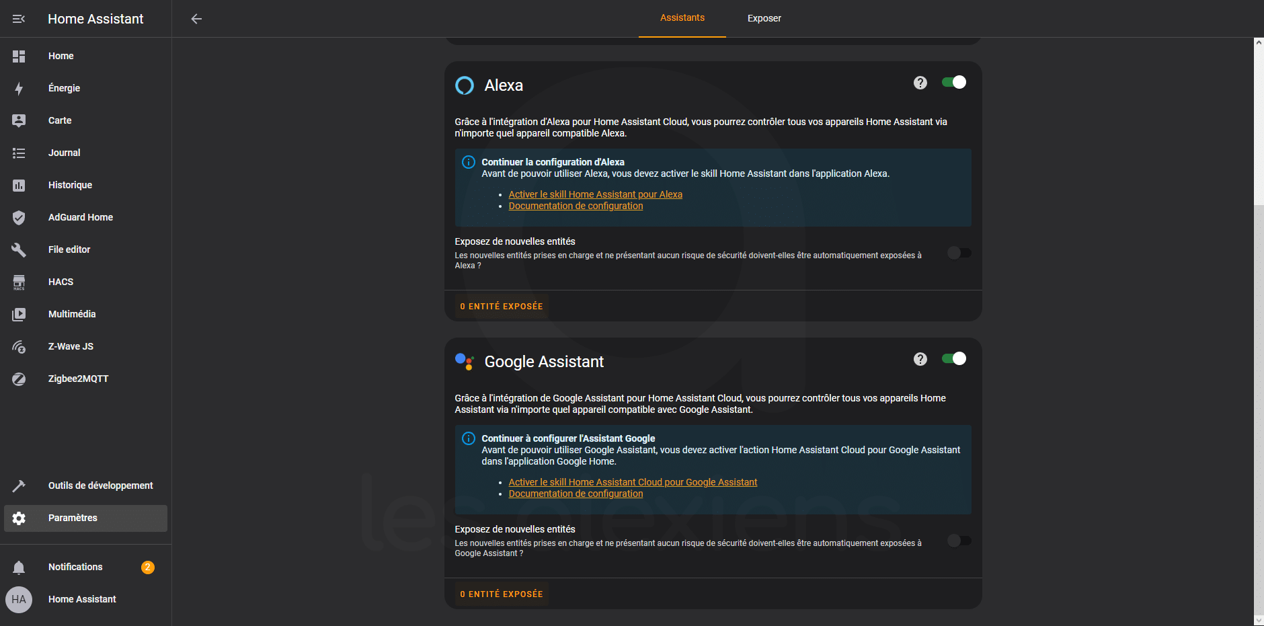Click the text Continuer la configuration d'Alexa
The image size is (1264, 626).
coord(553,162)
